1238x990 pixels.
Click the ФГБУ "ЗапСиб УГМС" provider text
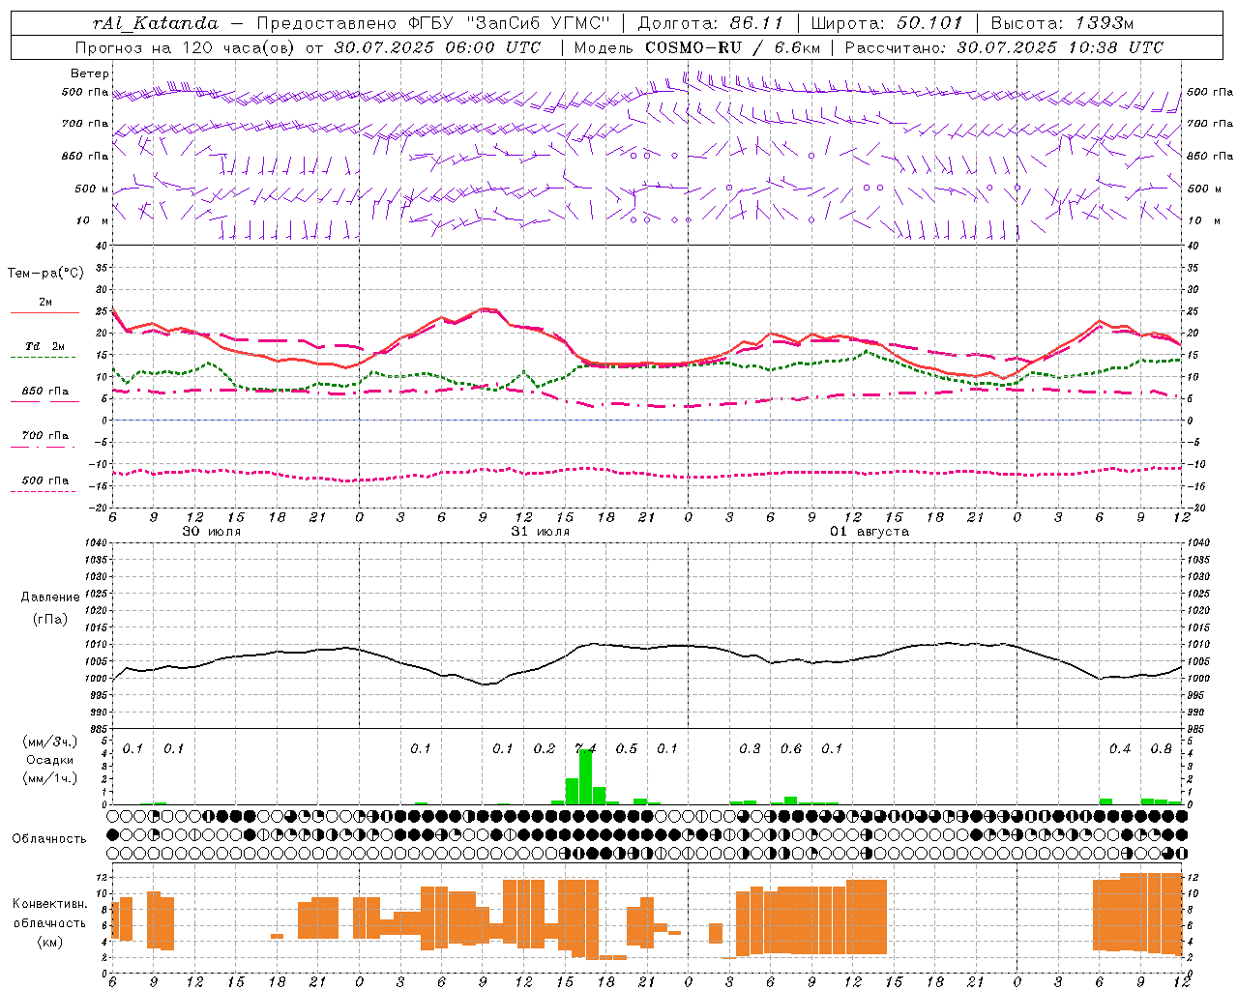point(511,23)
